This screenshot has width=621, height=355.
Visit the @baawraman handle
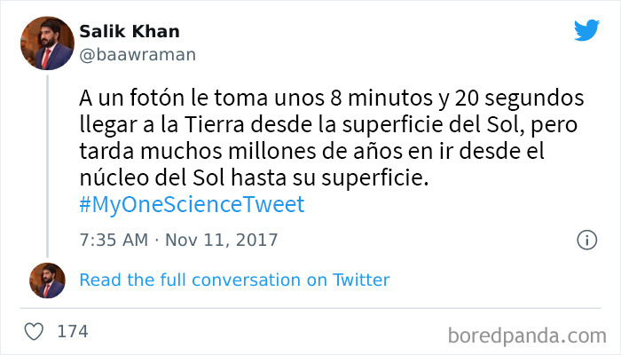point(138,54)
